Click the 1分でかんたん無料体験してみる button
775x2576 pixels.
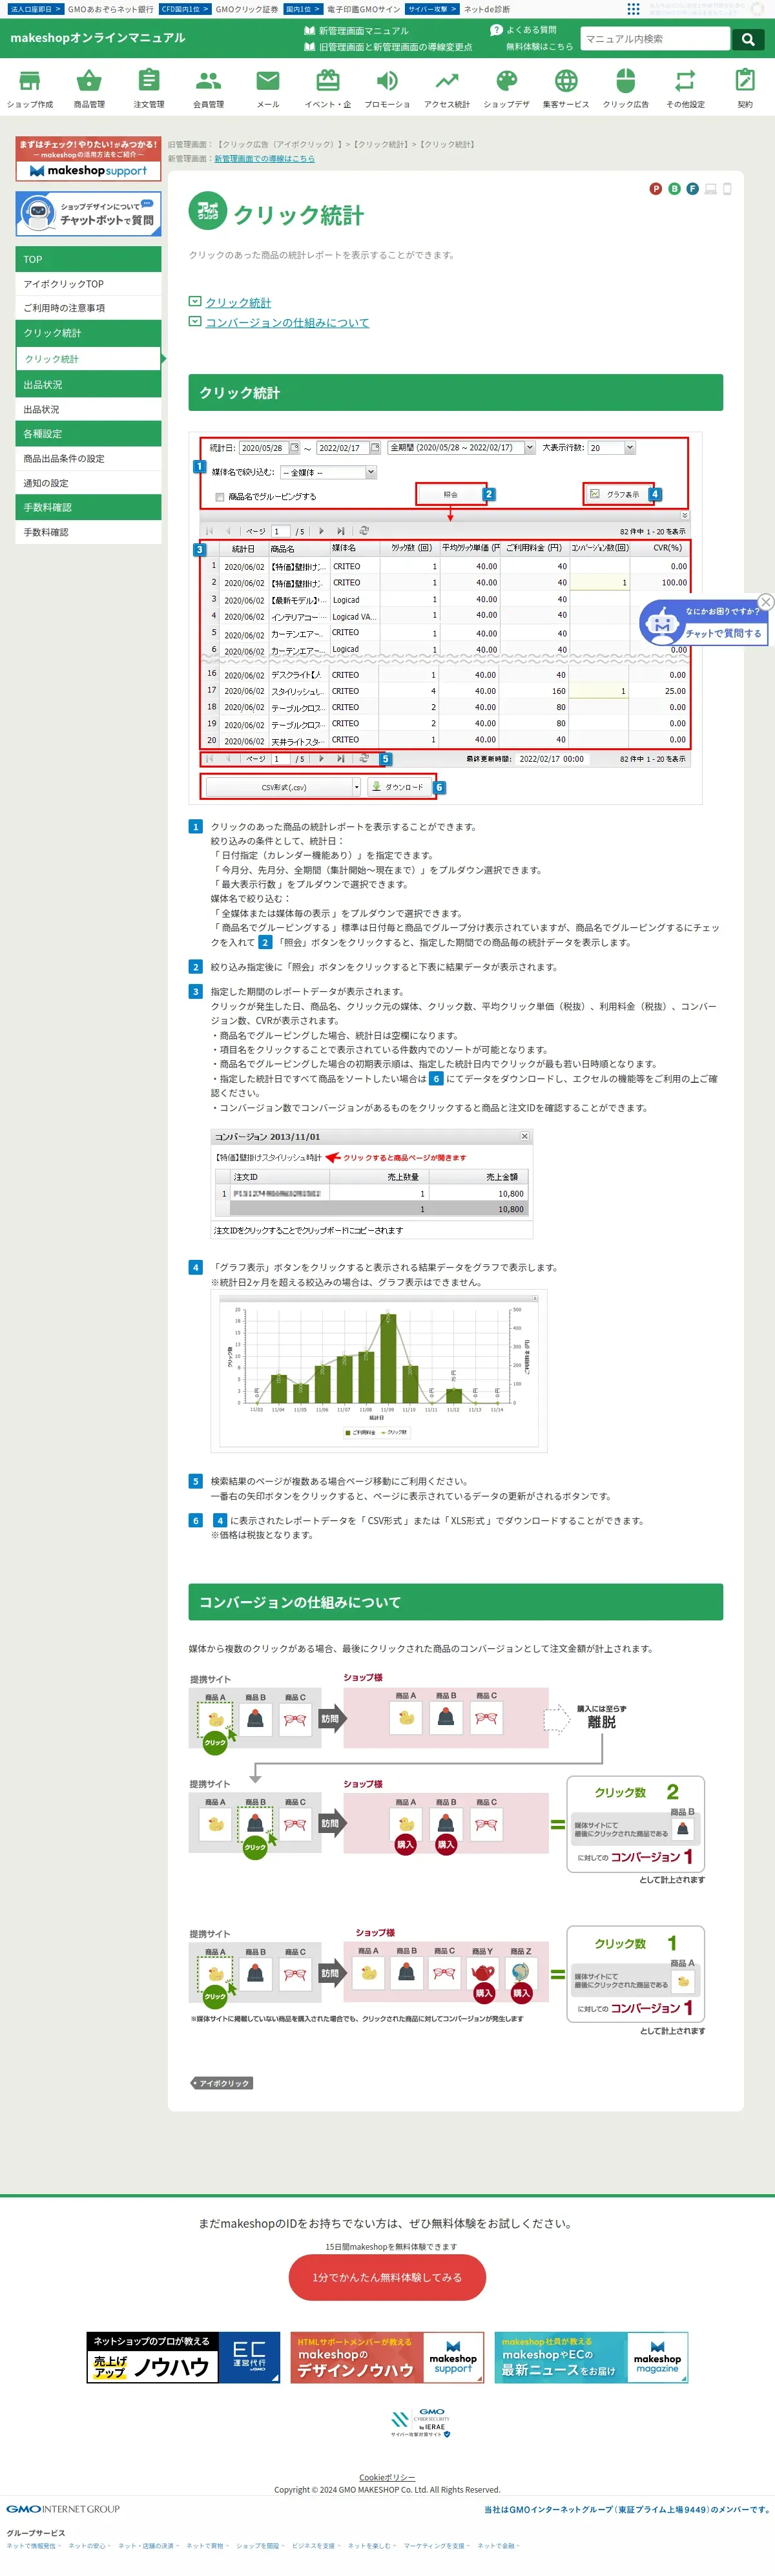(387, 2277)
